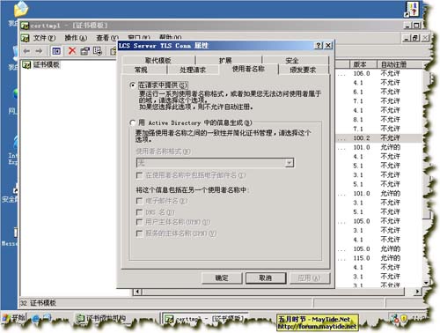Image resolution: width=440 pixels, height=333 pixels.
Task: Click the dialog help question mark icon
Action: pos(319,46)
